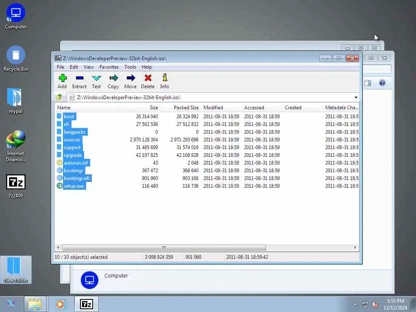Go up one folder level icon
This screenshot has width=416, height=312.
59,97
